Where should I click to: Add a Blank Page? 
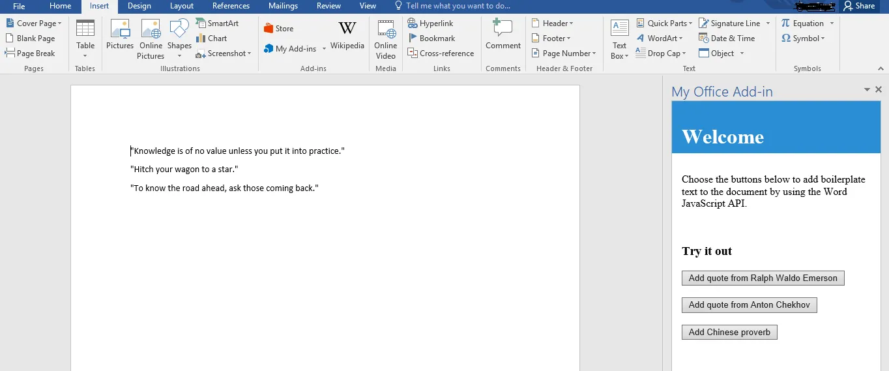[30, 38]
